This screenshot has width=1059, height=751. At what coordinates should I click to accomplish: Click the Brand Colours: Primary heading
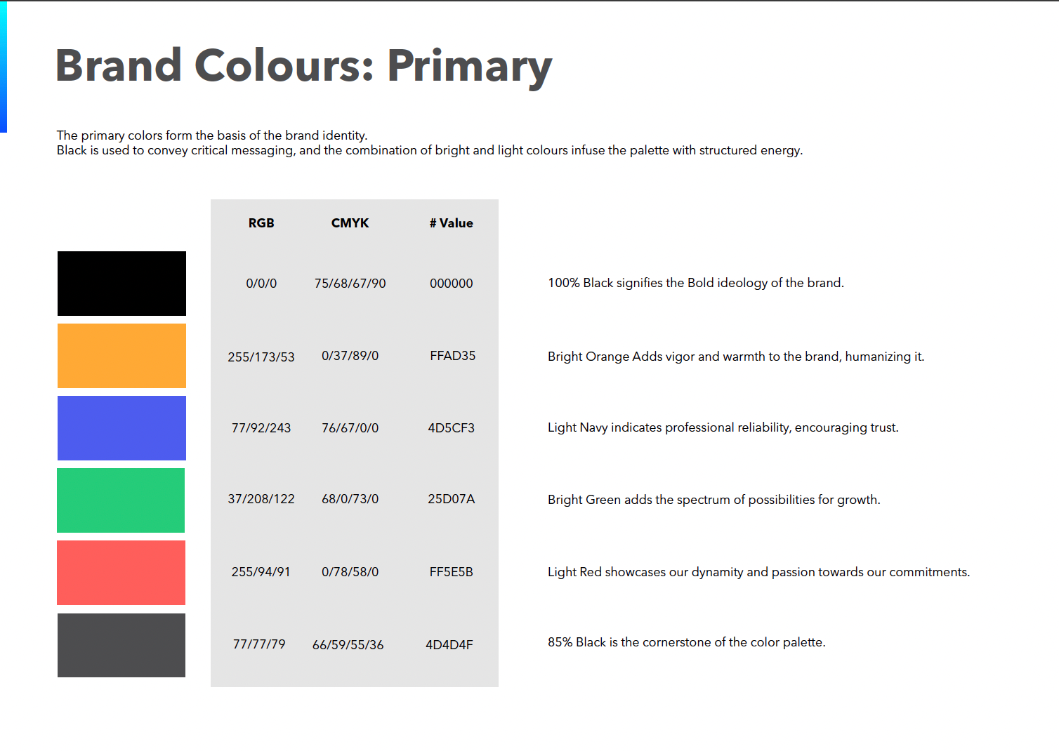click(303, 66)
